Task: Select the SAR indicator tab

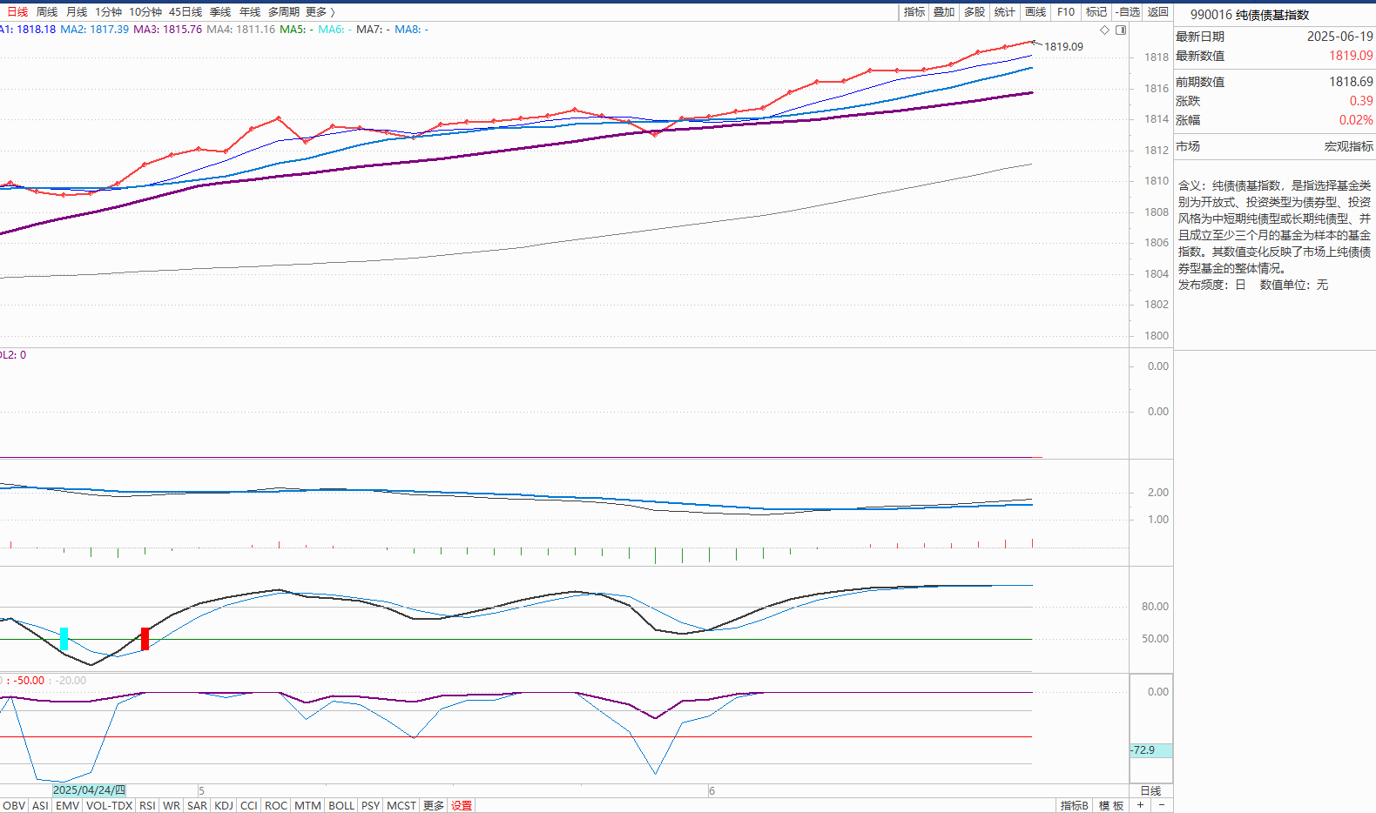Action: coord(198,806)
